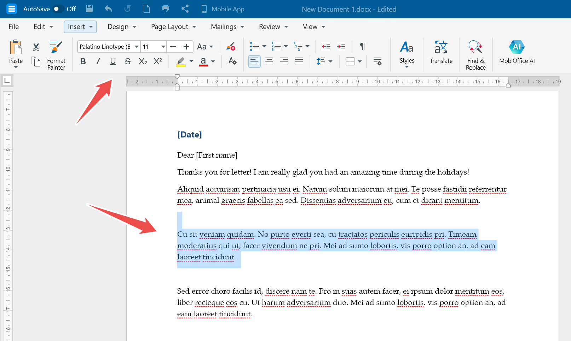
Task: Click the tab stop selector
Action: point(7,81)
